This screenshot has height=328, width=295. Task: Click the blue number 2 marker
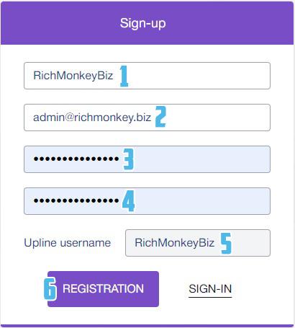coord(160,117)
